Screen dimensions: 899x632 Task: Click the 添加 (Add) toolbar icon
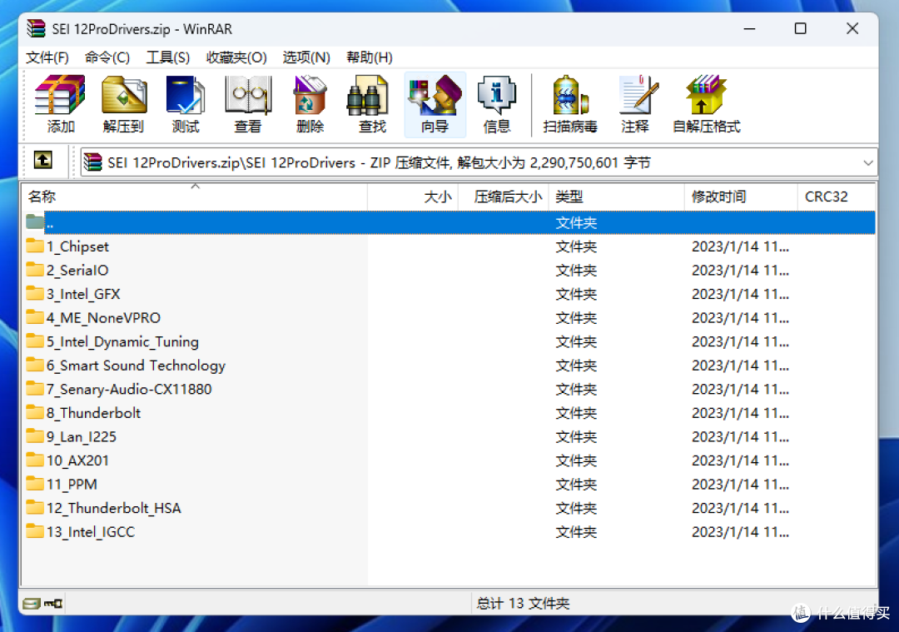click(60, 104)
